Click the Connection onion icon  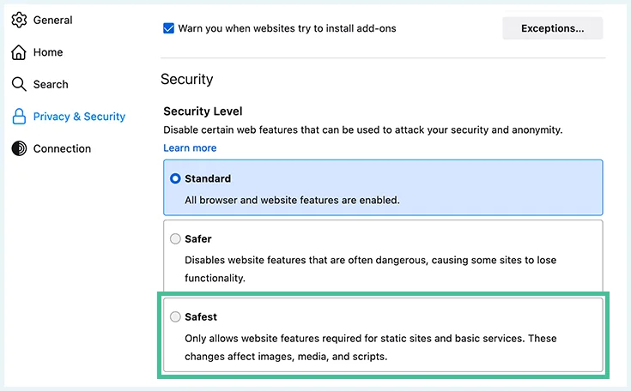coord(19,148)
